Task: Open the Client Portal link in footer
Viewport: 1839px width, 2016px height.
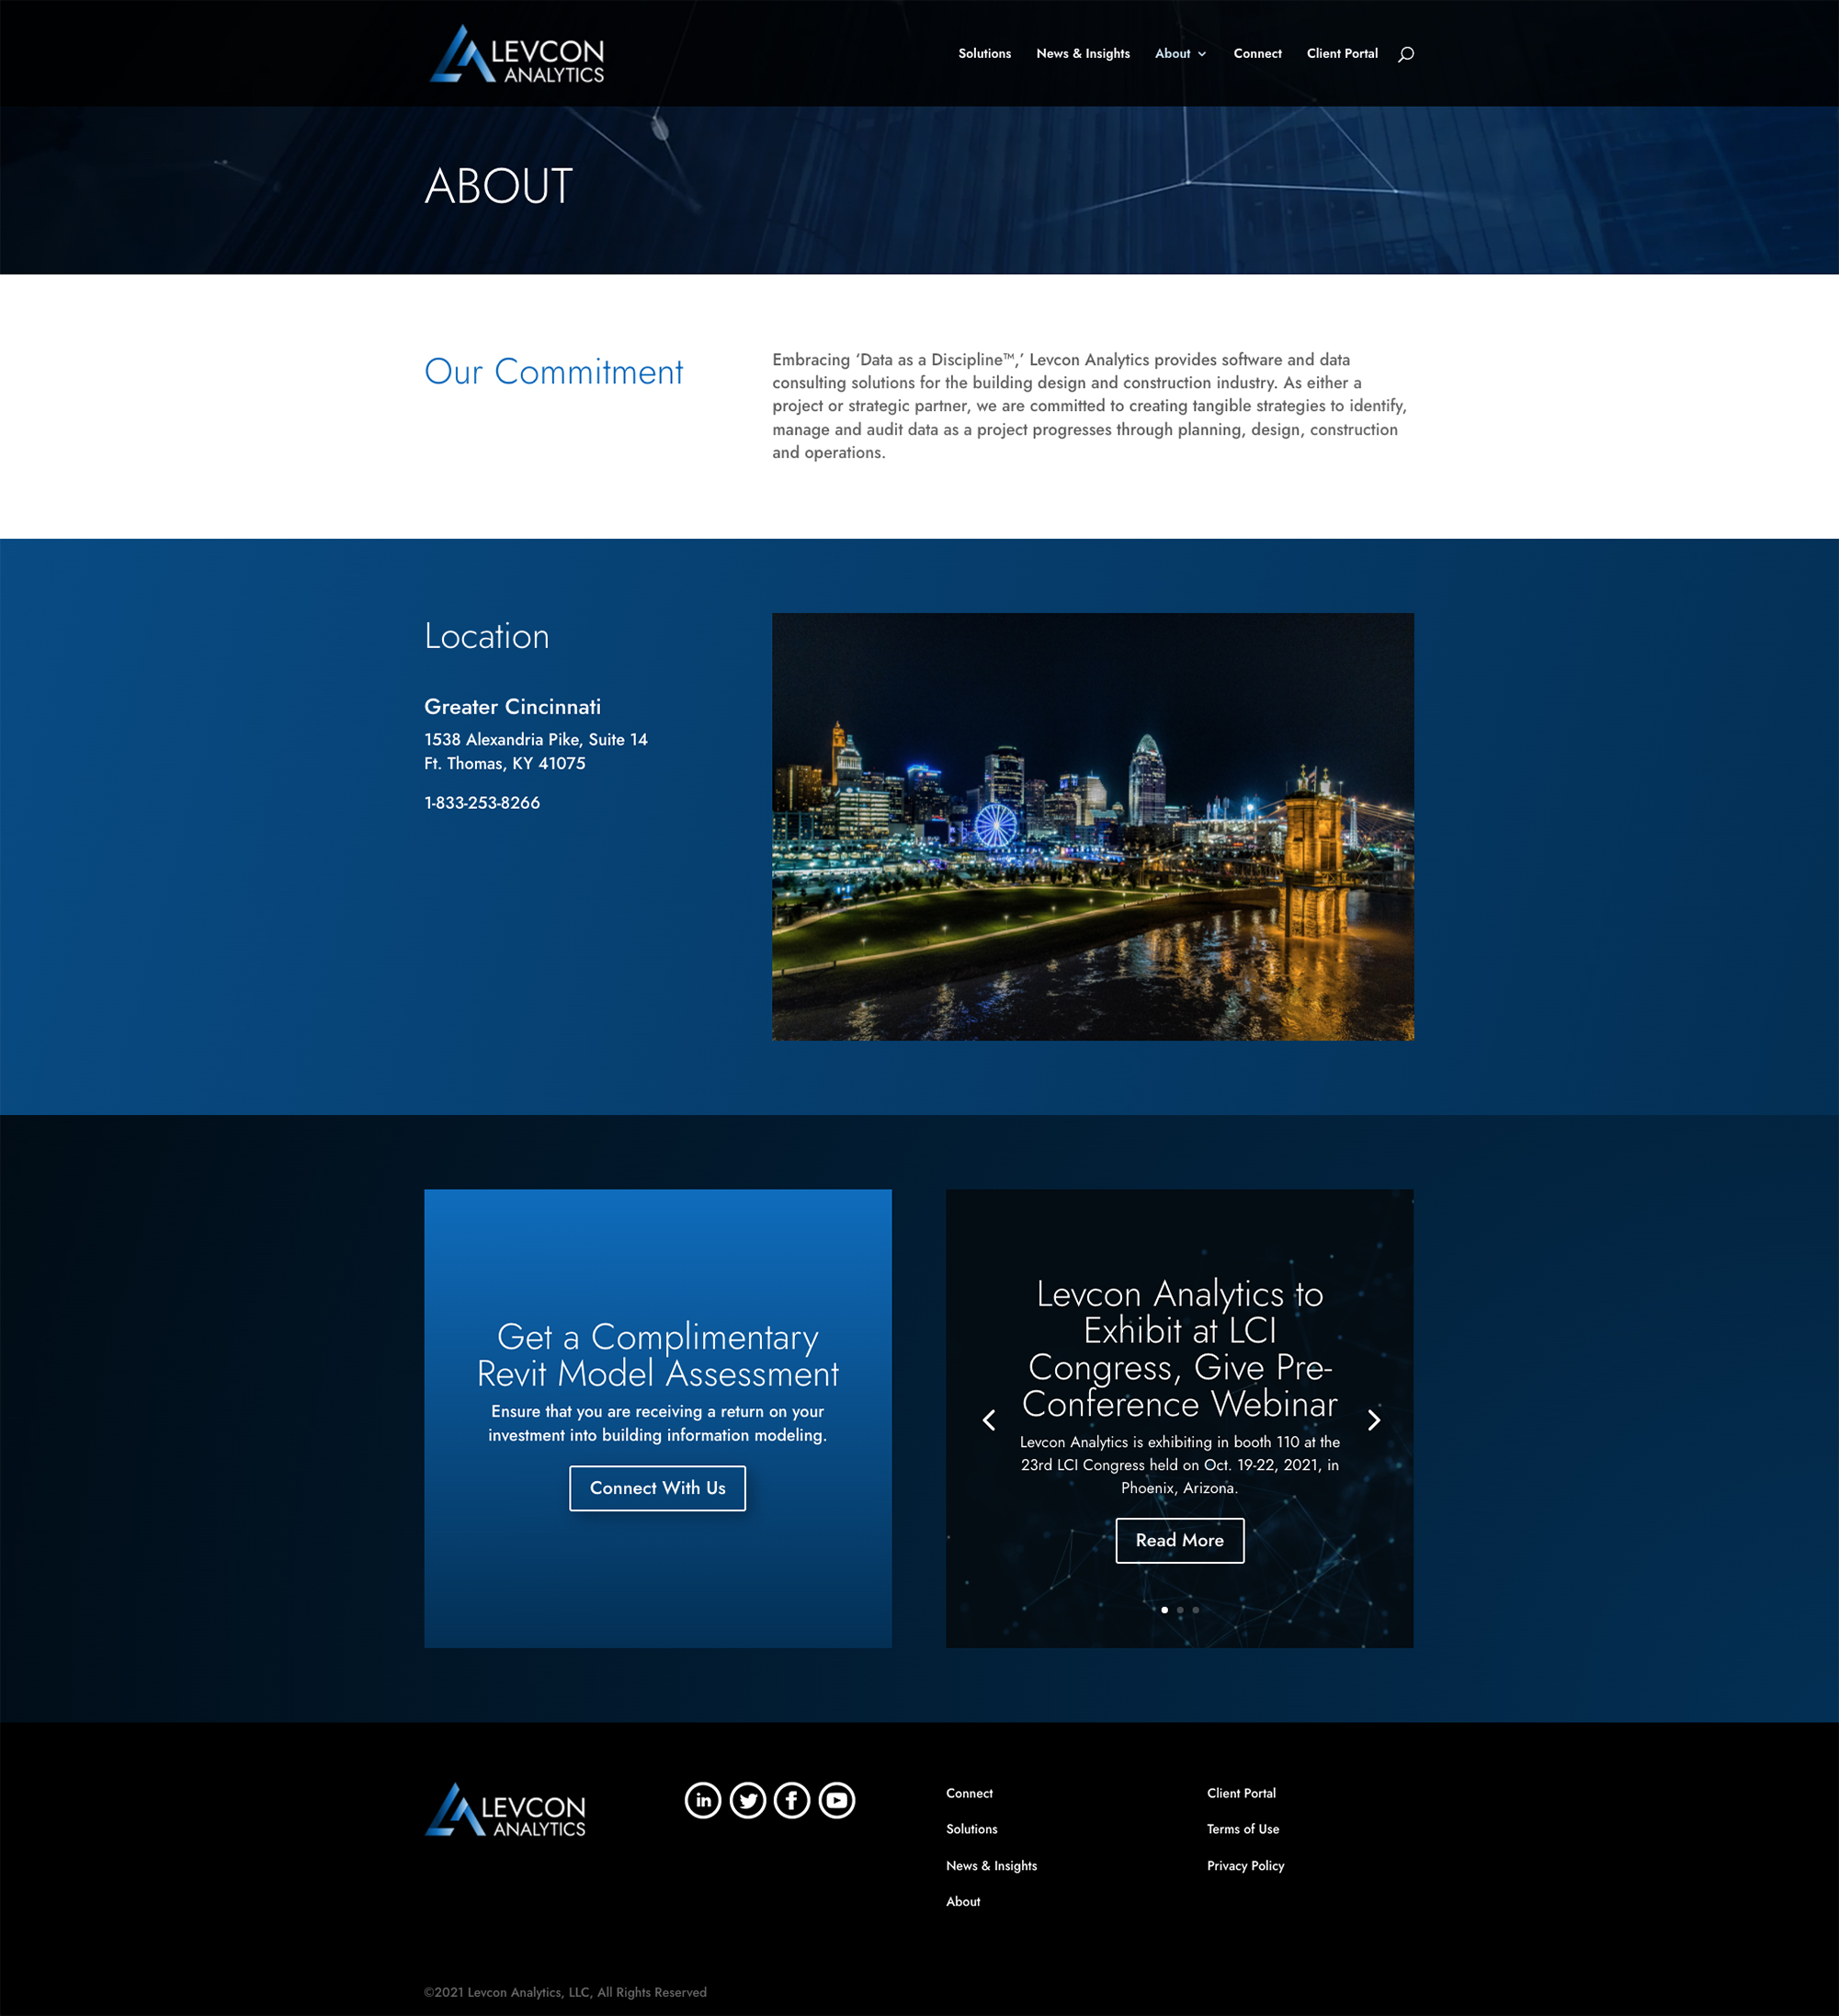Action: tap(1238, 1793)
